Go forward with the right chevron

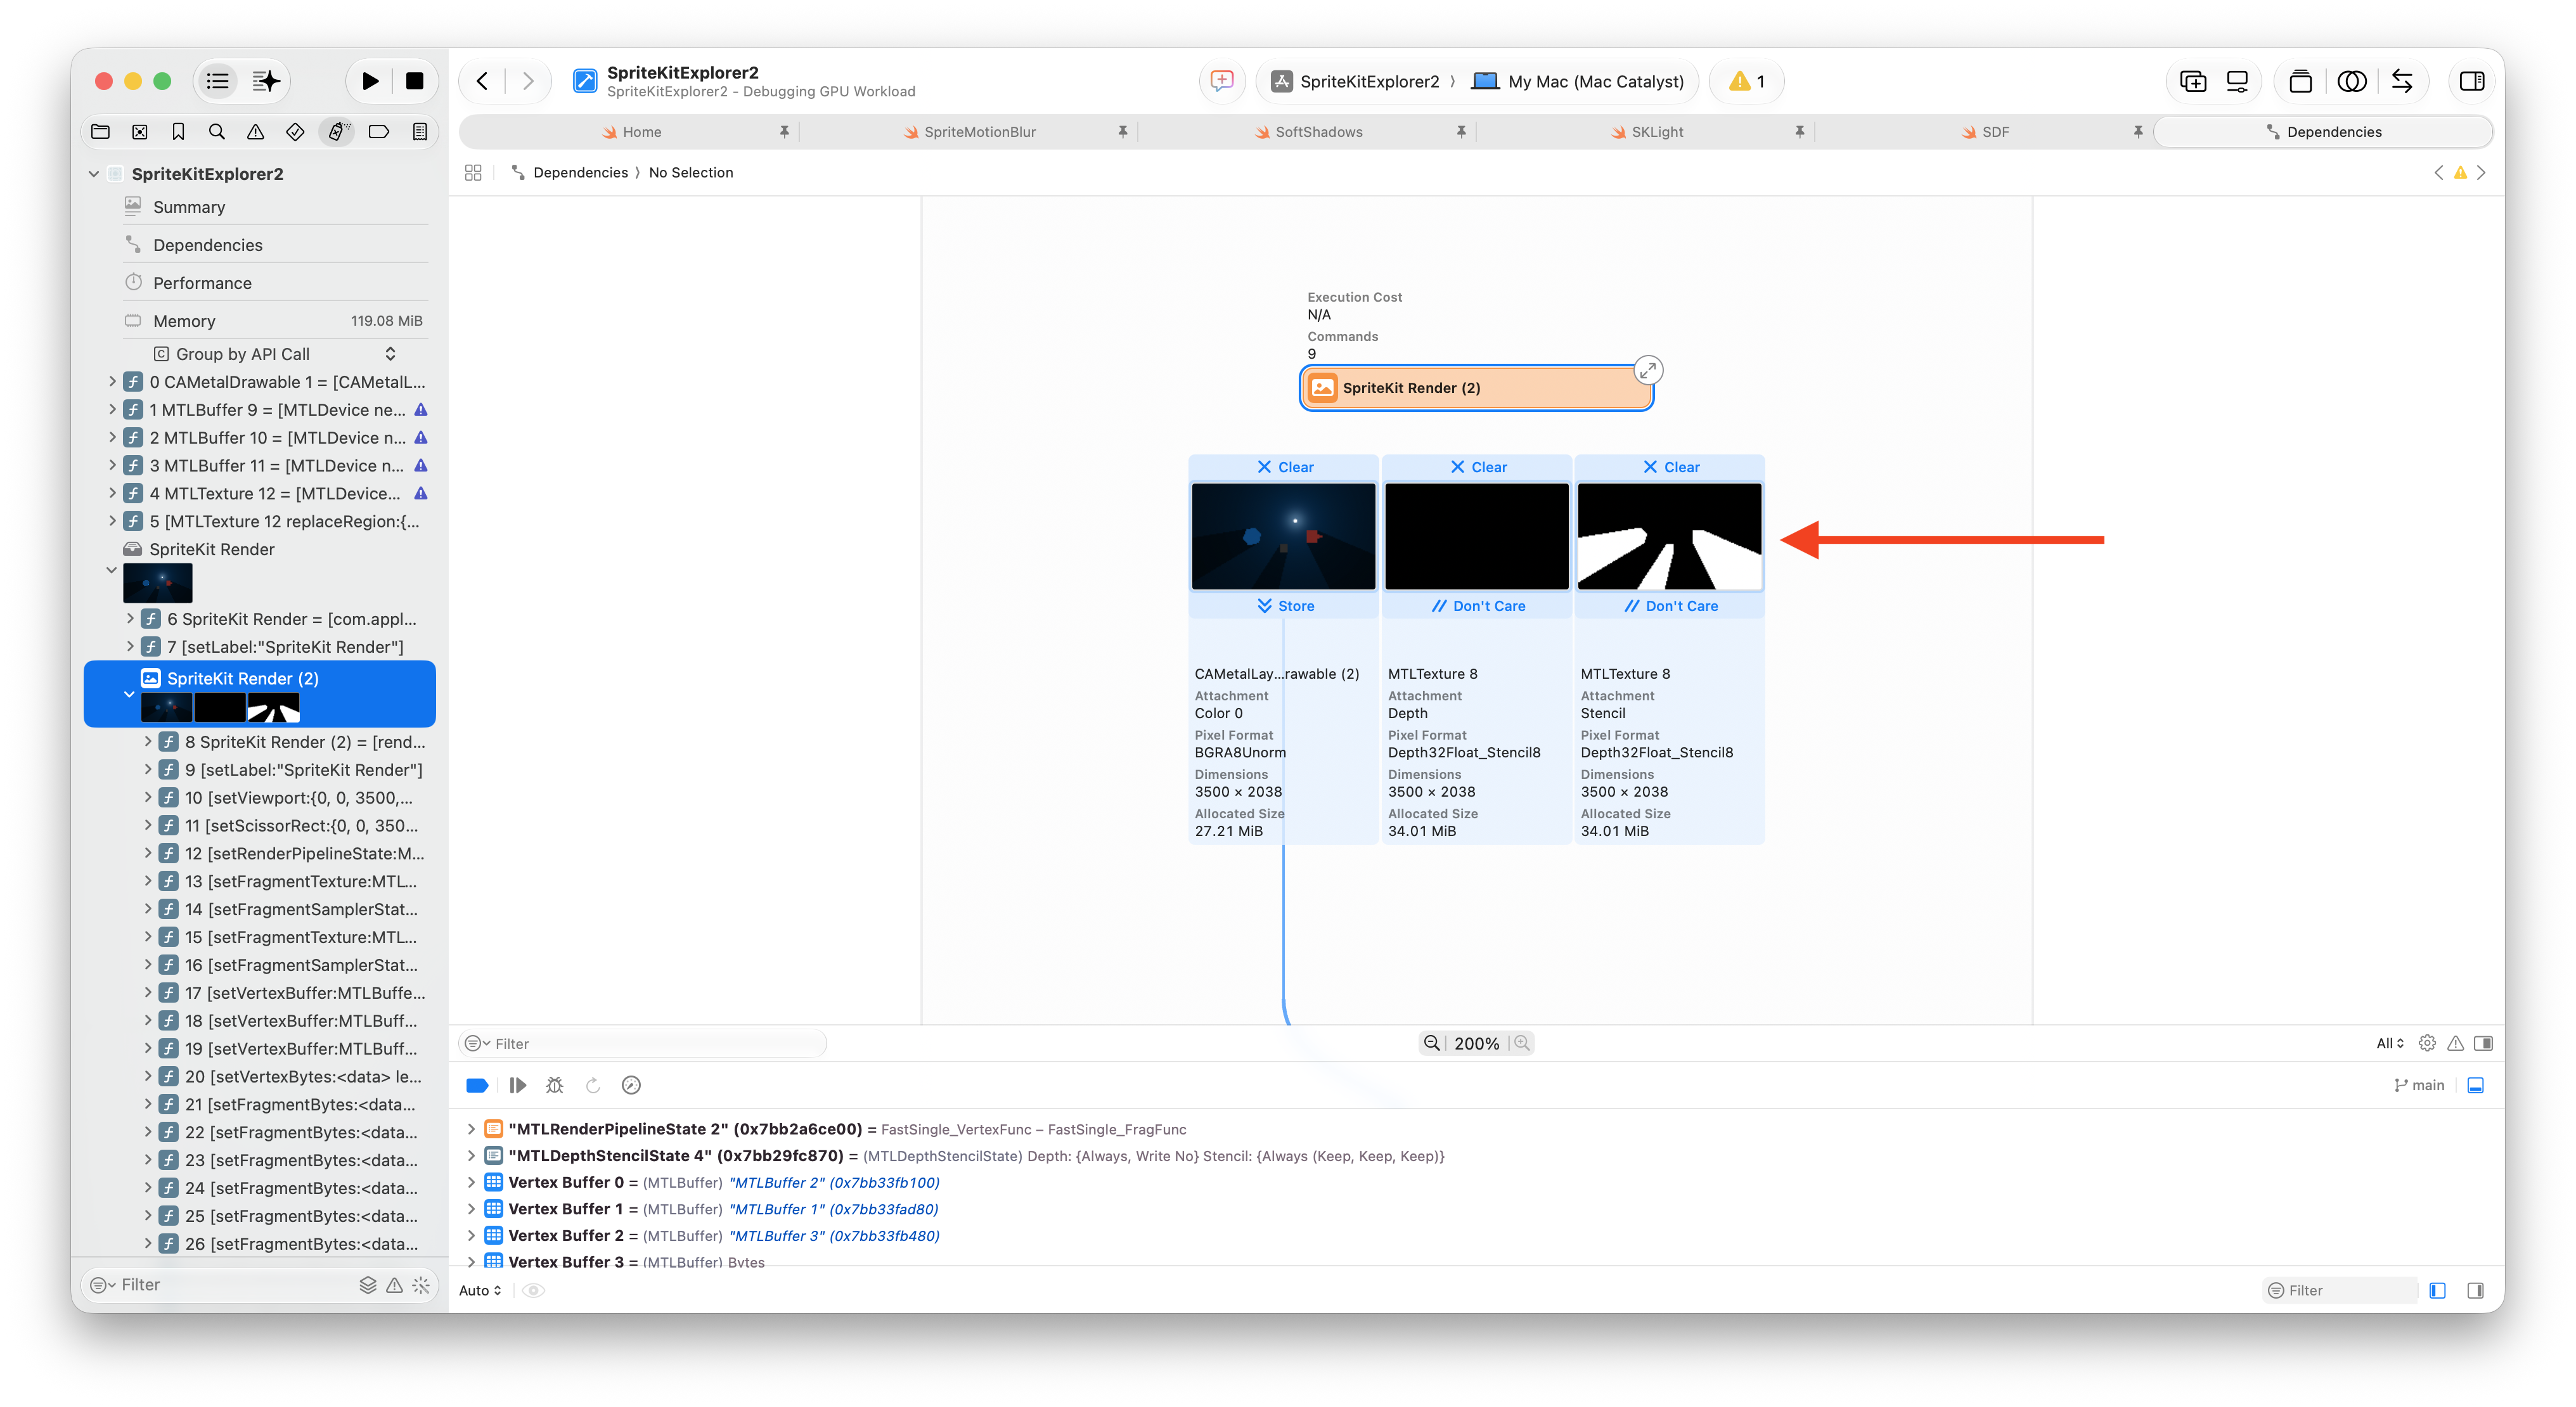[528, 81]
